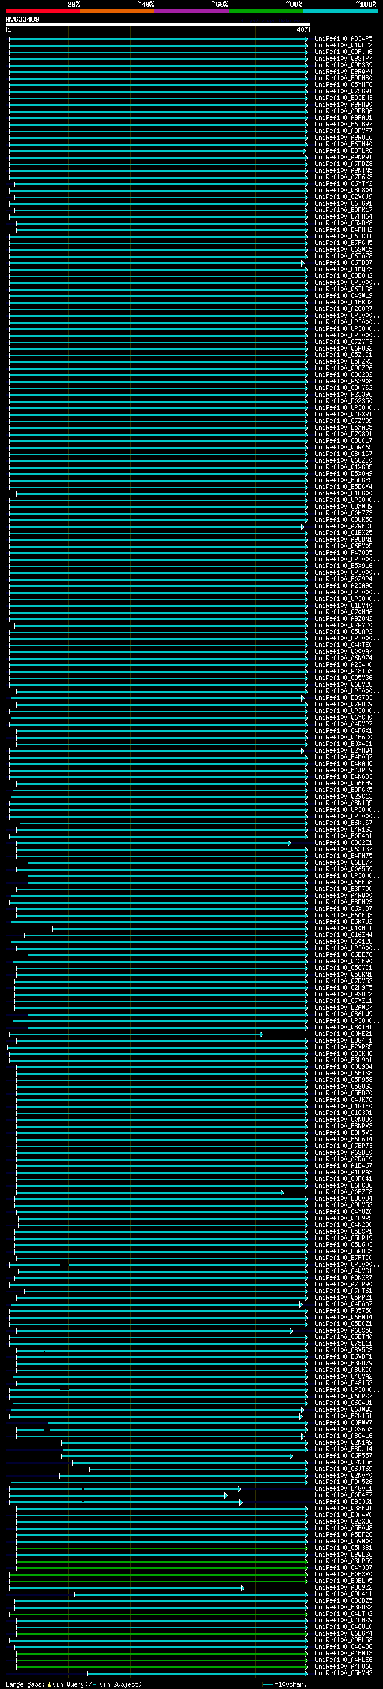This screenshot has height=1689, width=383.
Task: Select the UniRef100_Q6EE58 label
Action: pyautogui.click(x=344, y=882)
